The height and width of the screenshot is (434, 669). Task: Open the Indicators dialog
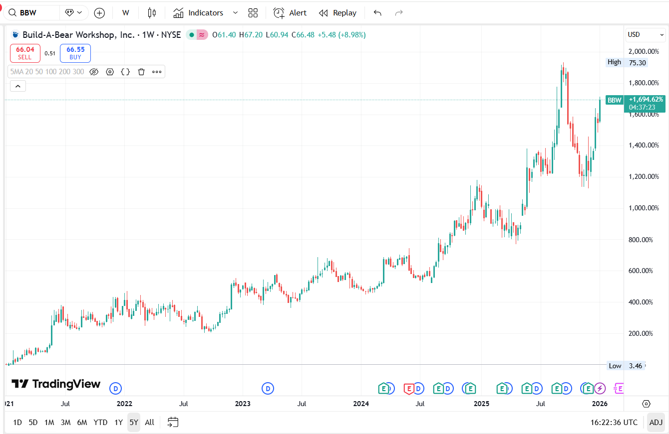coord(198,13)
